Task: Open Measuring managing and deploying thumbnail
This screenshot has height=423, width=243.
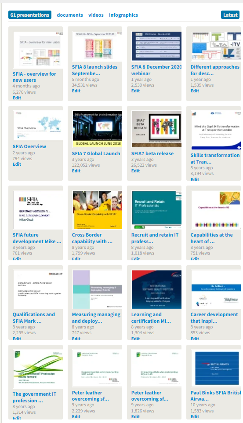Action: pyautogui.click(x=97, y=289)
